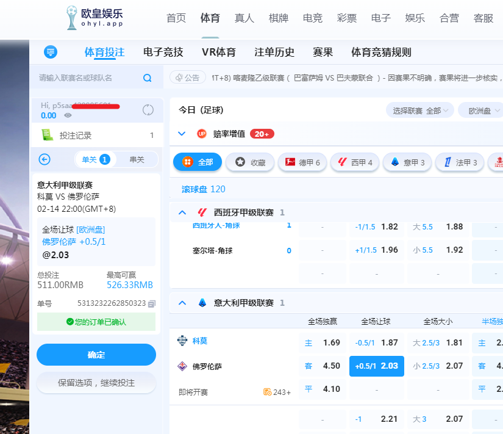Click the league or team search field
The width and height of the screenshot is (503, 434).
coord(88,78)
